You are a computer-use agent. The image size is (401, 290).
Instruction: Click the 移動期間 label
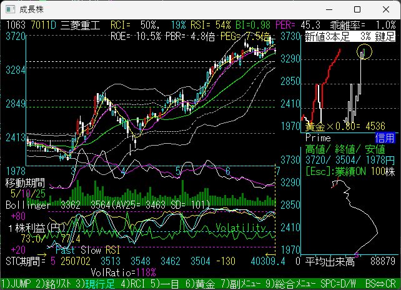(26, 183)
